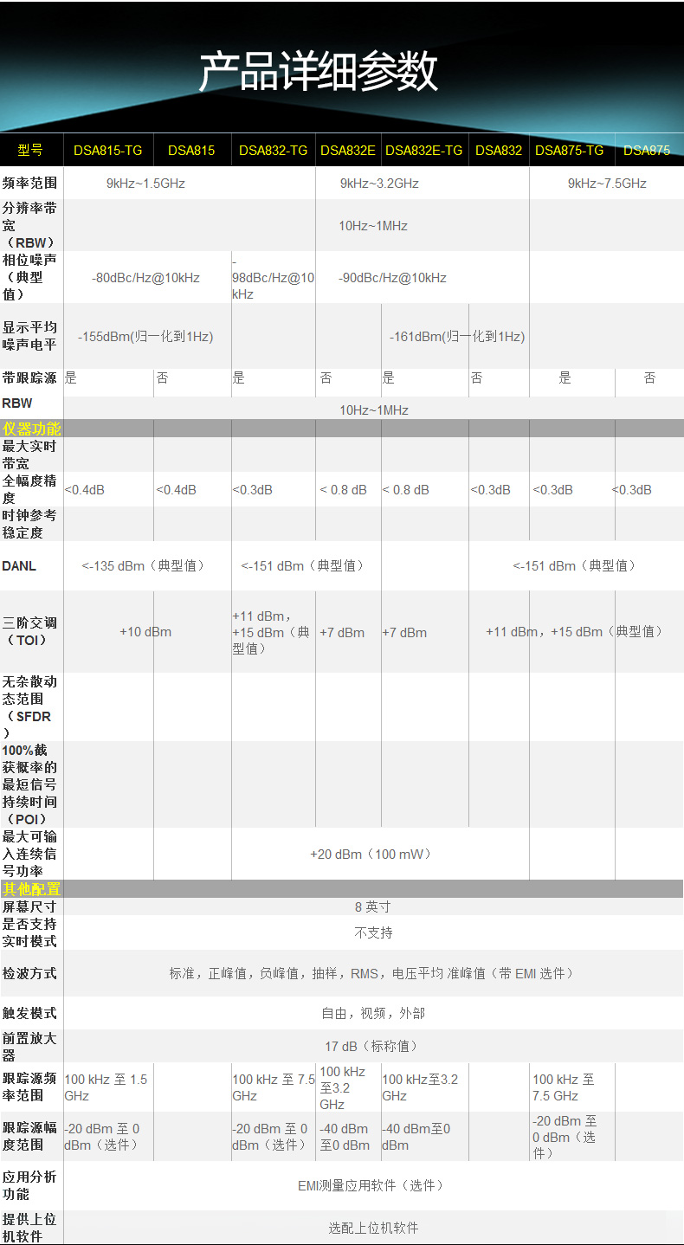The image size is (684, 1245).
Task: Click the DANL row label
Action: pos(19,565)
